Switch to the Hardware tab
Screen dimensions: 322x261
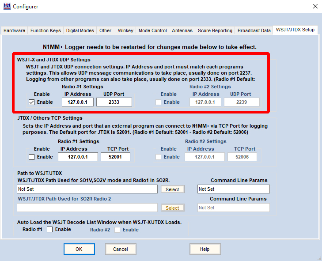(x=15, y=30)
